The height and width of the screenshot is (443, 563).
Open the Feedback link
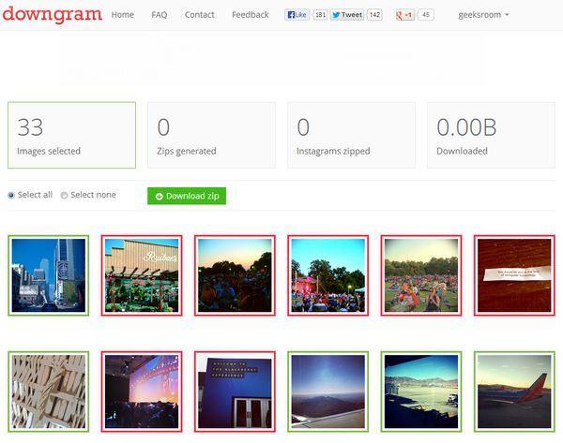[x=251, y=15]
